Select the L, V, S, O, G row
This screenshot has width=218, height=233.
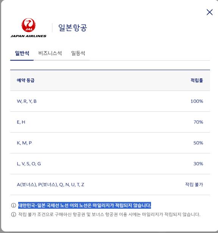coord(110,164)
